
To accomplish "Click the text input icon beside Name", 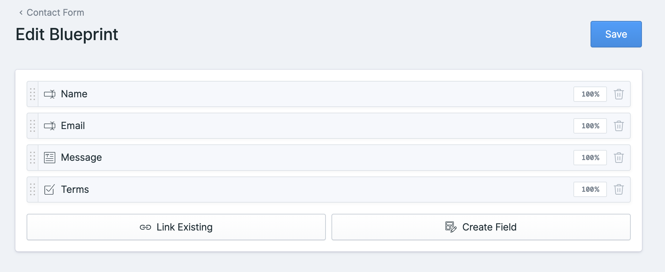I will (49, 94).
